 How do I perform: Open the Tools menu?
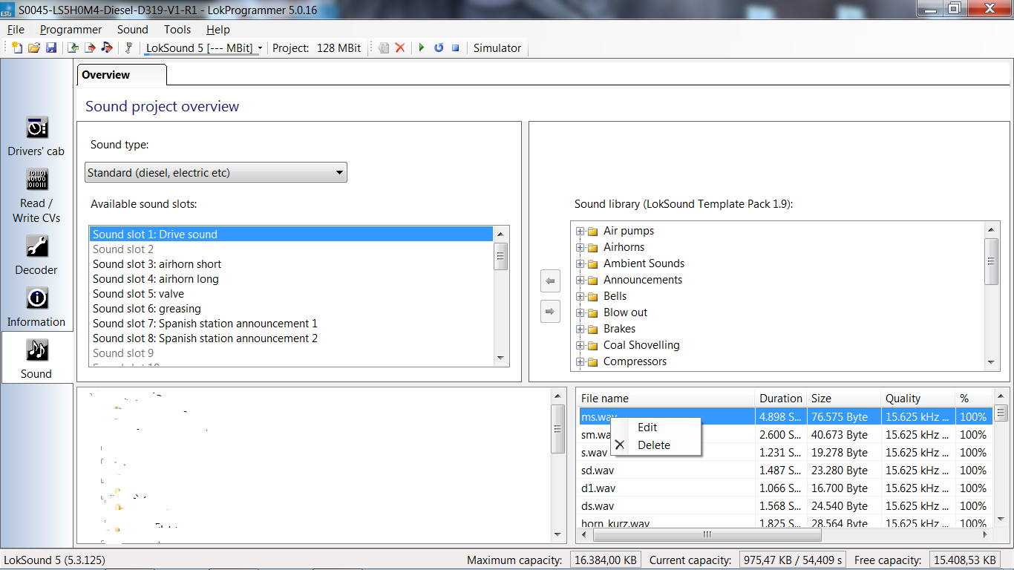tap(177, 30)
